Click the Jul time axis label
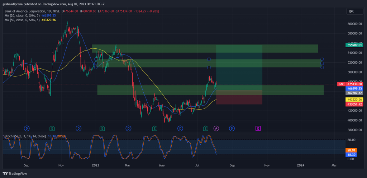 197,165
